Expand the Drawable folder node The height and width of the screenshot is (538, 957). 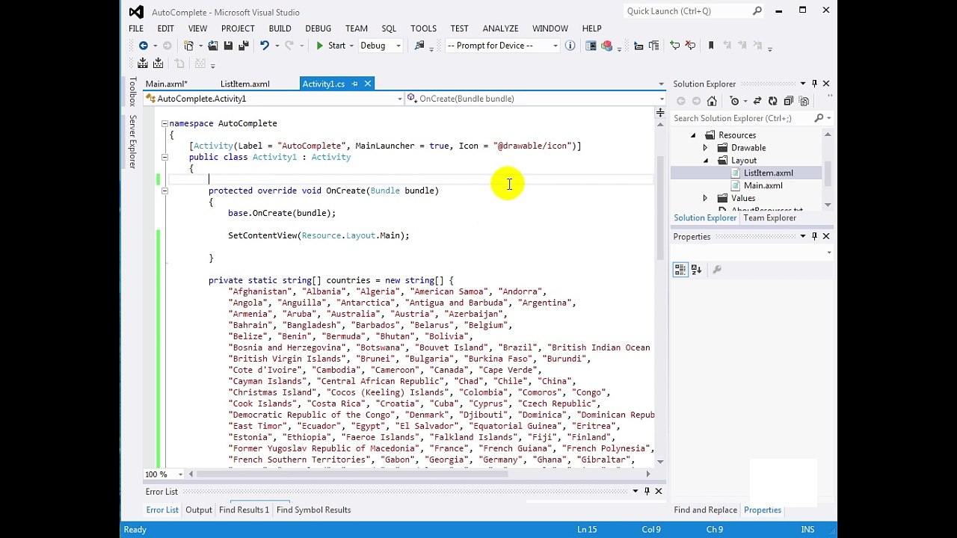(x=705, y=148)
